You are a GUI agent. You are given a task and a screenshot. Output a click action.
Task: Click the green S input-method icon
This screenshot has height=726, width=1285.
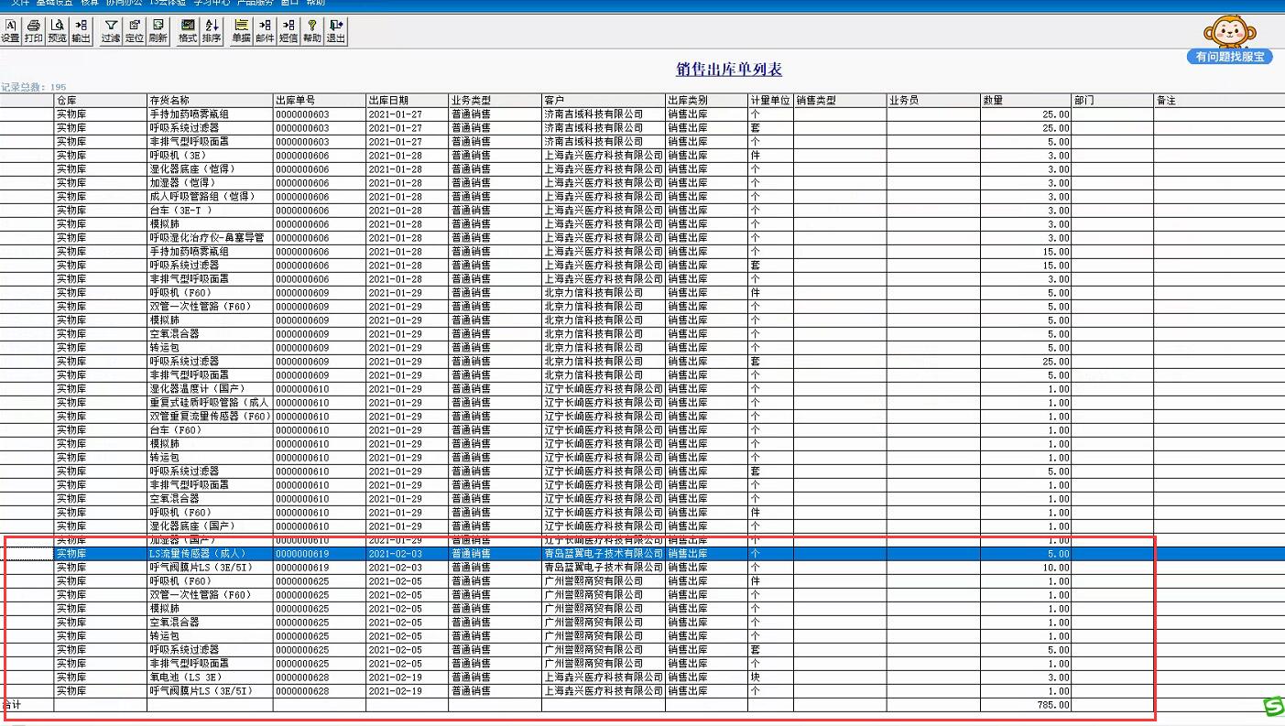pyautogui.click(x=1274, y=706)
